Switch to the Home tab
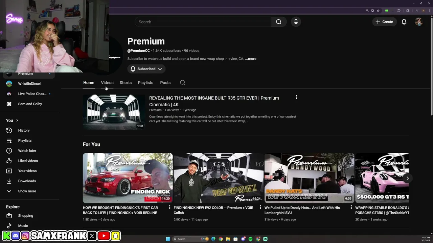This screenshot has width=433, height=243. 89,83
